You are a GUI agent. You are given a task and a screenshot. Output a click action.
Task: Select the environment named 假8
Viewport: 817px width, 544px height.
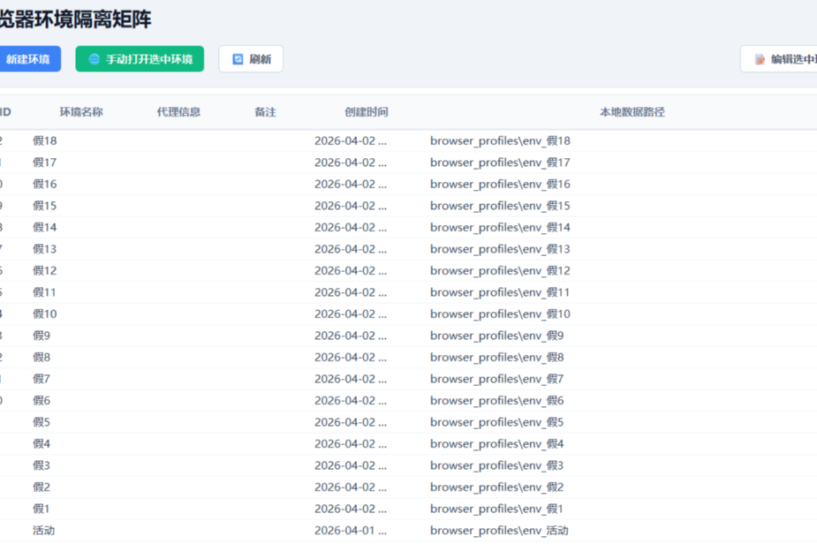coord(42,357)
